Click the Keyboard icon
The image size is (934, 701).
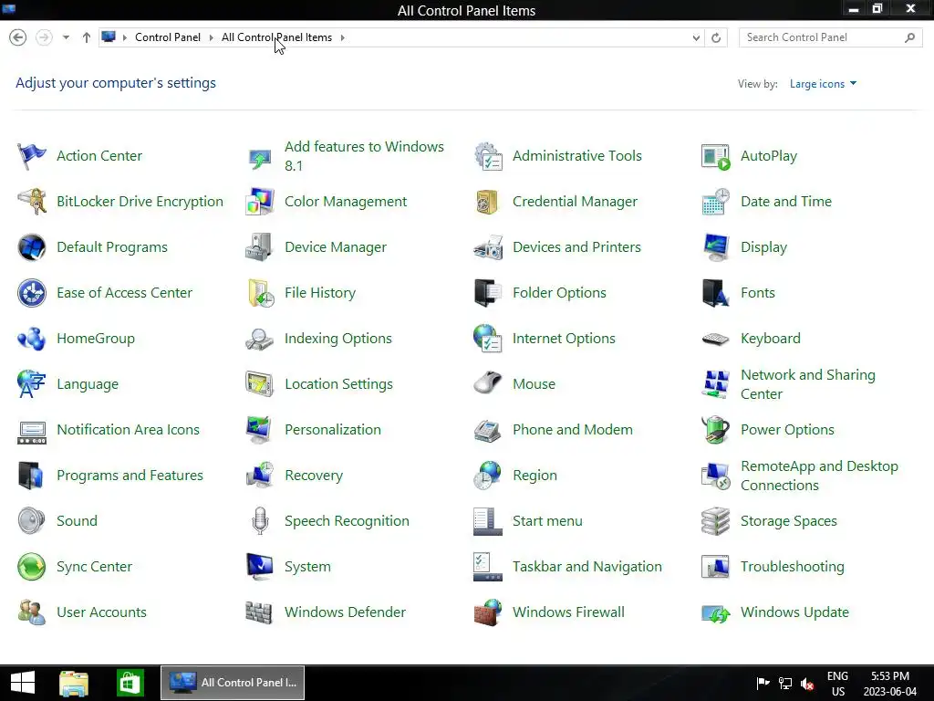click(x=715, y=339)
